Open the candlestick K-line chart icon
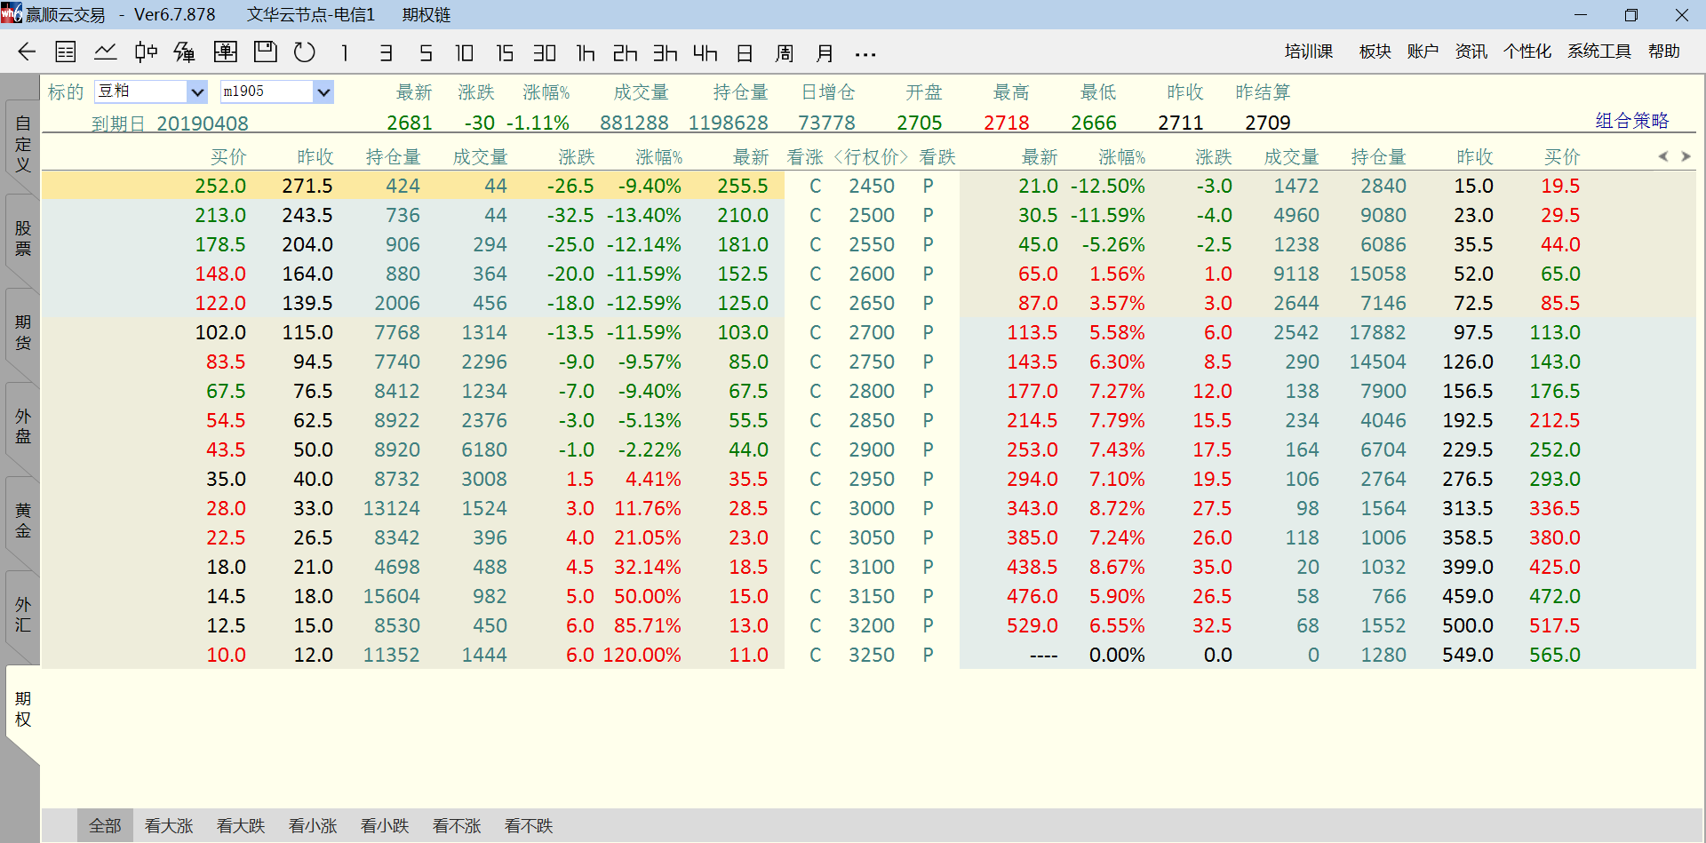1706x843 pixels. point(146,52)
